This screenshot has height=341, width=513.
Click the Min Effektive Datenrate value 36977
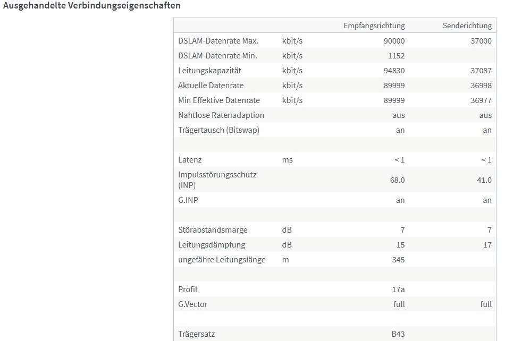pos(481,100)
